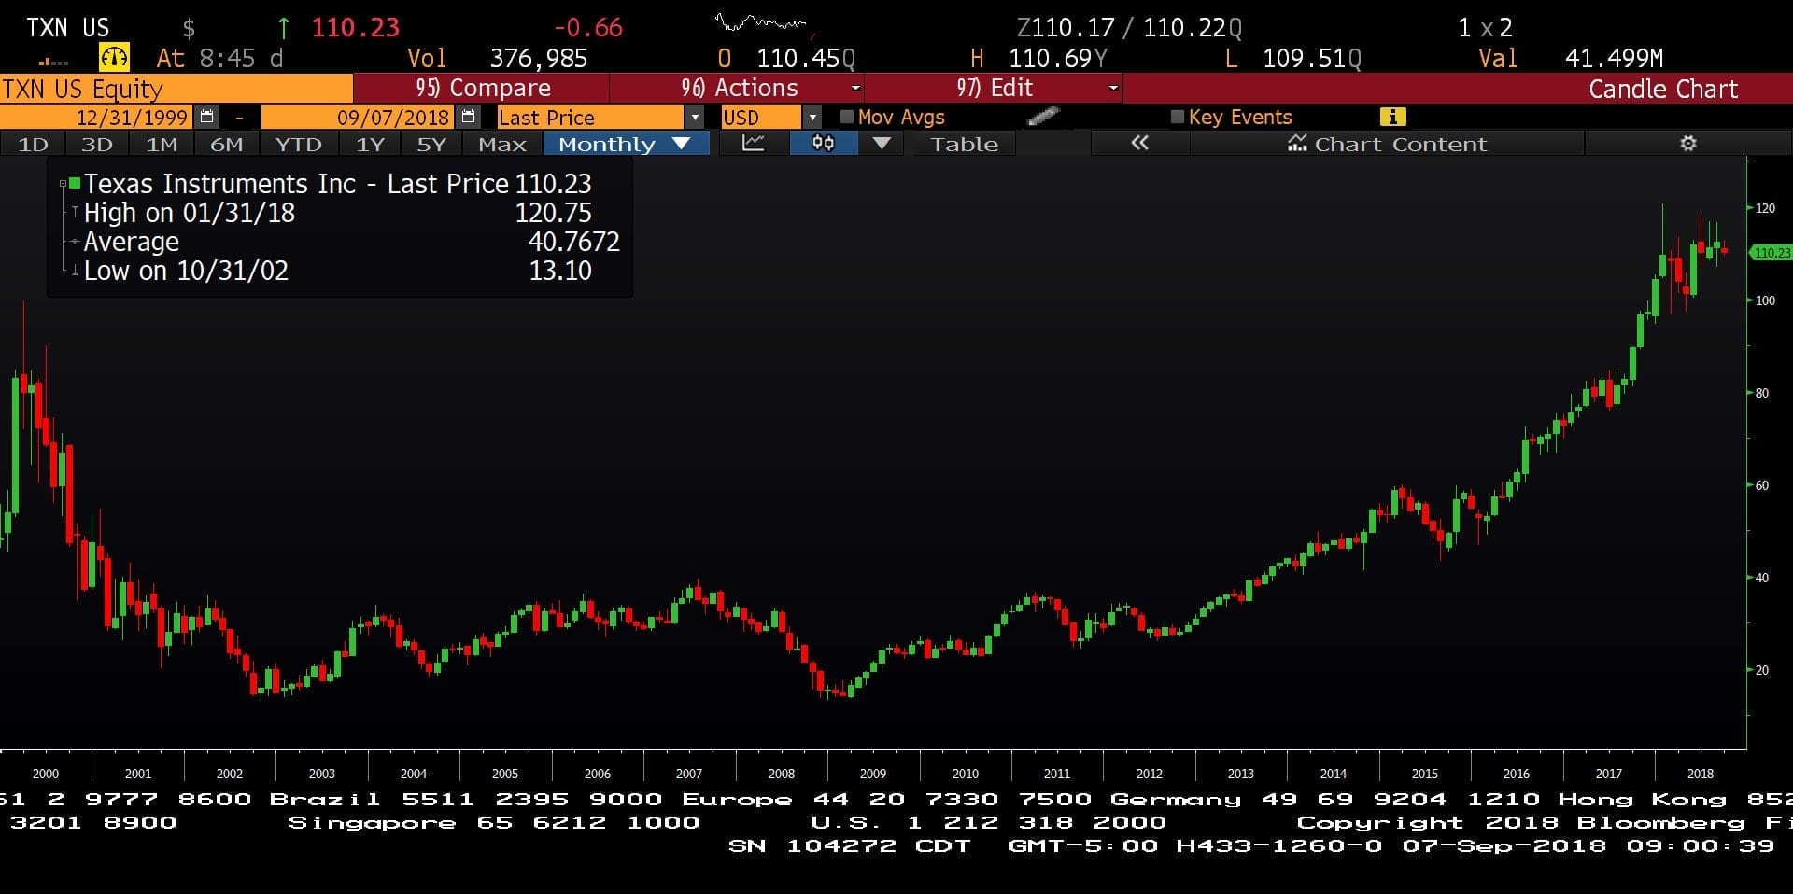
Task: Open chart type dropdown arrow
Action: click(882, 144)
